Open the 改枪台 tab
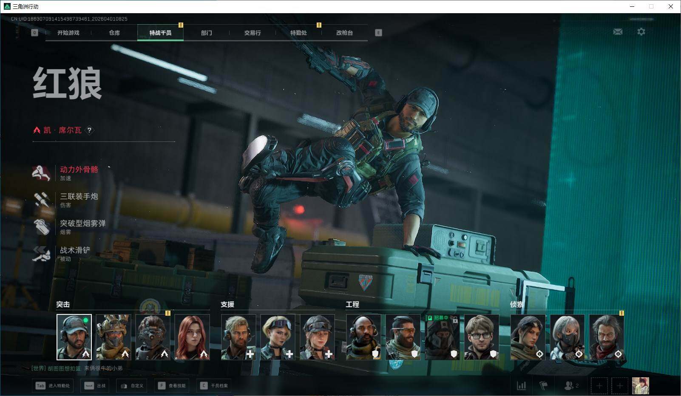Viewport: 681px width, 396px height. click(x=344, y=33)
